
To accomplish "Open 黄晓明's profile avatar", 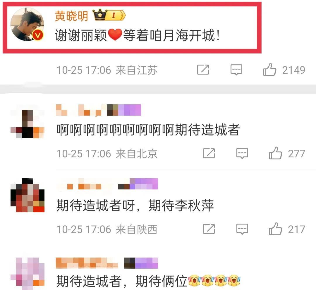I will 27,24.
